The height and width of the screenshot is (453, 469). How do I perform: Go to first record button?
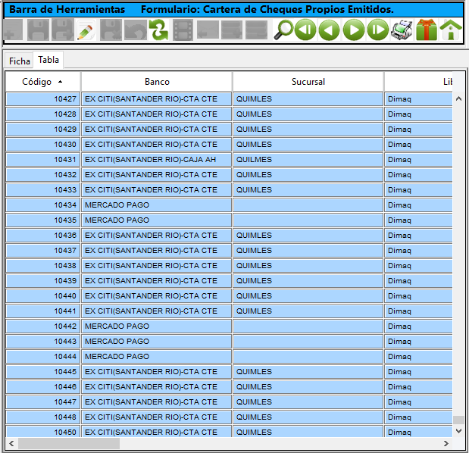tap(305, 30)
